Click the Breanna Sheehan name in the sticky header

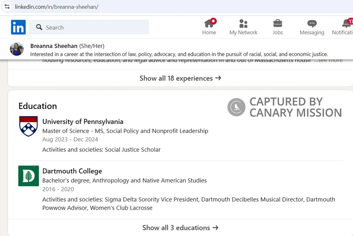point(54,46)
